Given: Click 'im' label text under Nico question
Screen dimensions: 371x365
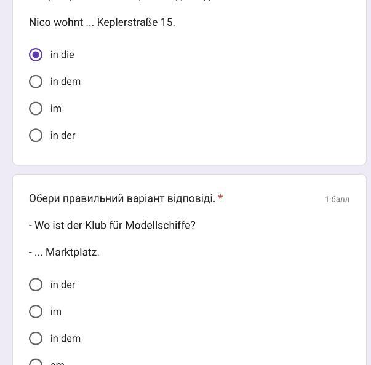Looking at the screenshot, I should tap(56, 109).
